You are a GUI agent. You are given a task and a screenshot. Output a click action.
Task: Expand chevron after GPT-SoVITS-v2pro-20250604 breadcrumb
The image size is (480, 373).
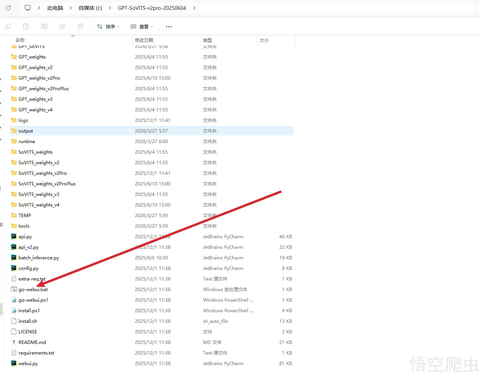(194, 8)
